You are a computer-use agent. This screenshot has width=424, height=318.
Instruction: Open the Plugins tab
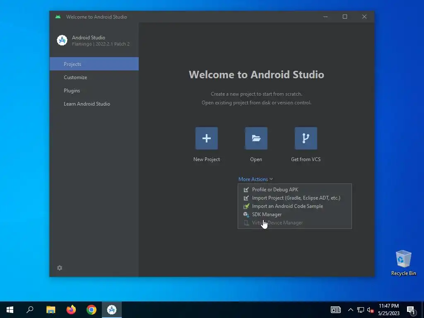click(x=94, y=91)
